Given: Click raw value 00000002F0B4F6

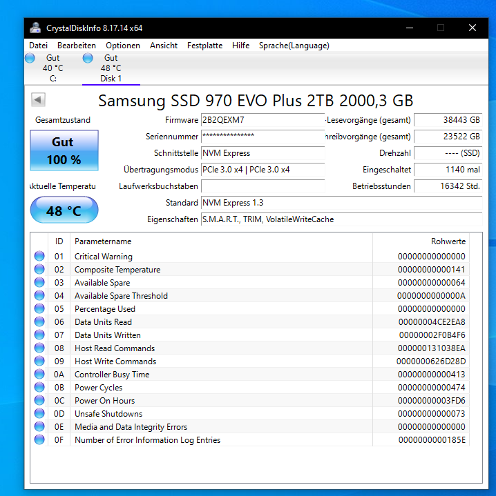Looking at the screenshot, I should (x=432, y=335).
